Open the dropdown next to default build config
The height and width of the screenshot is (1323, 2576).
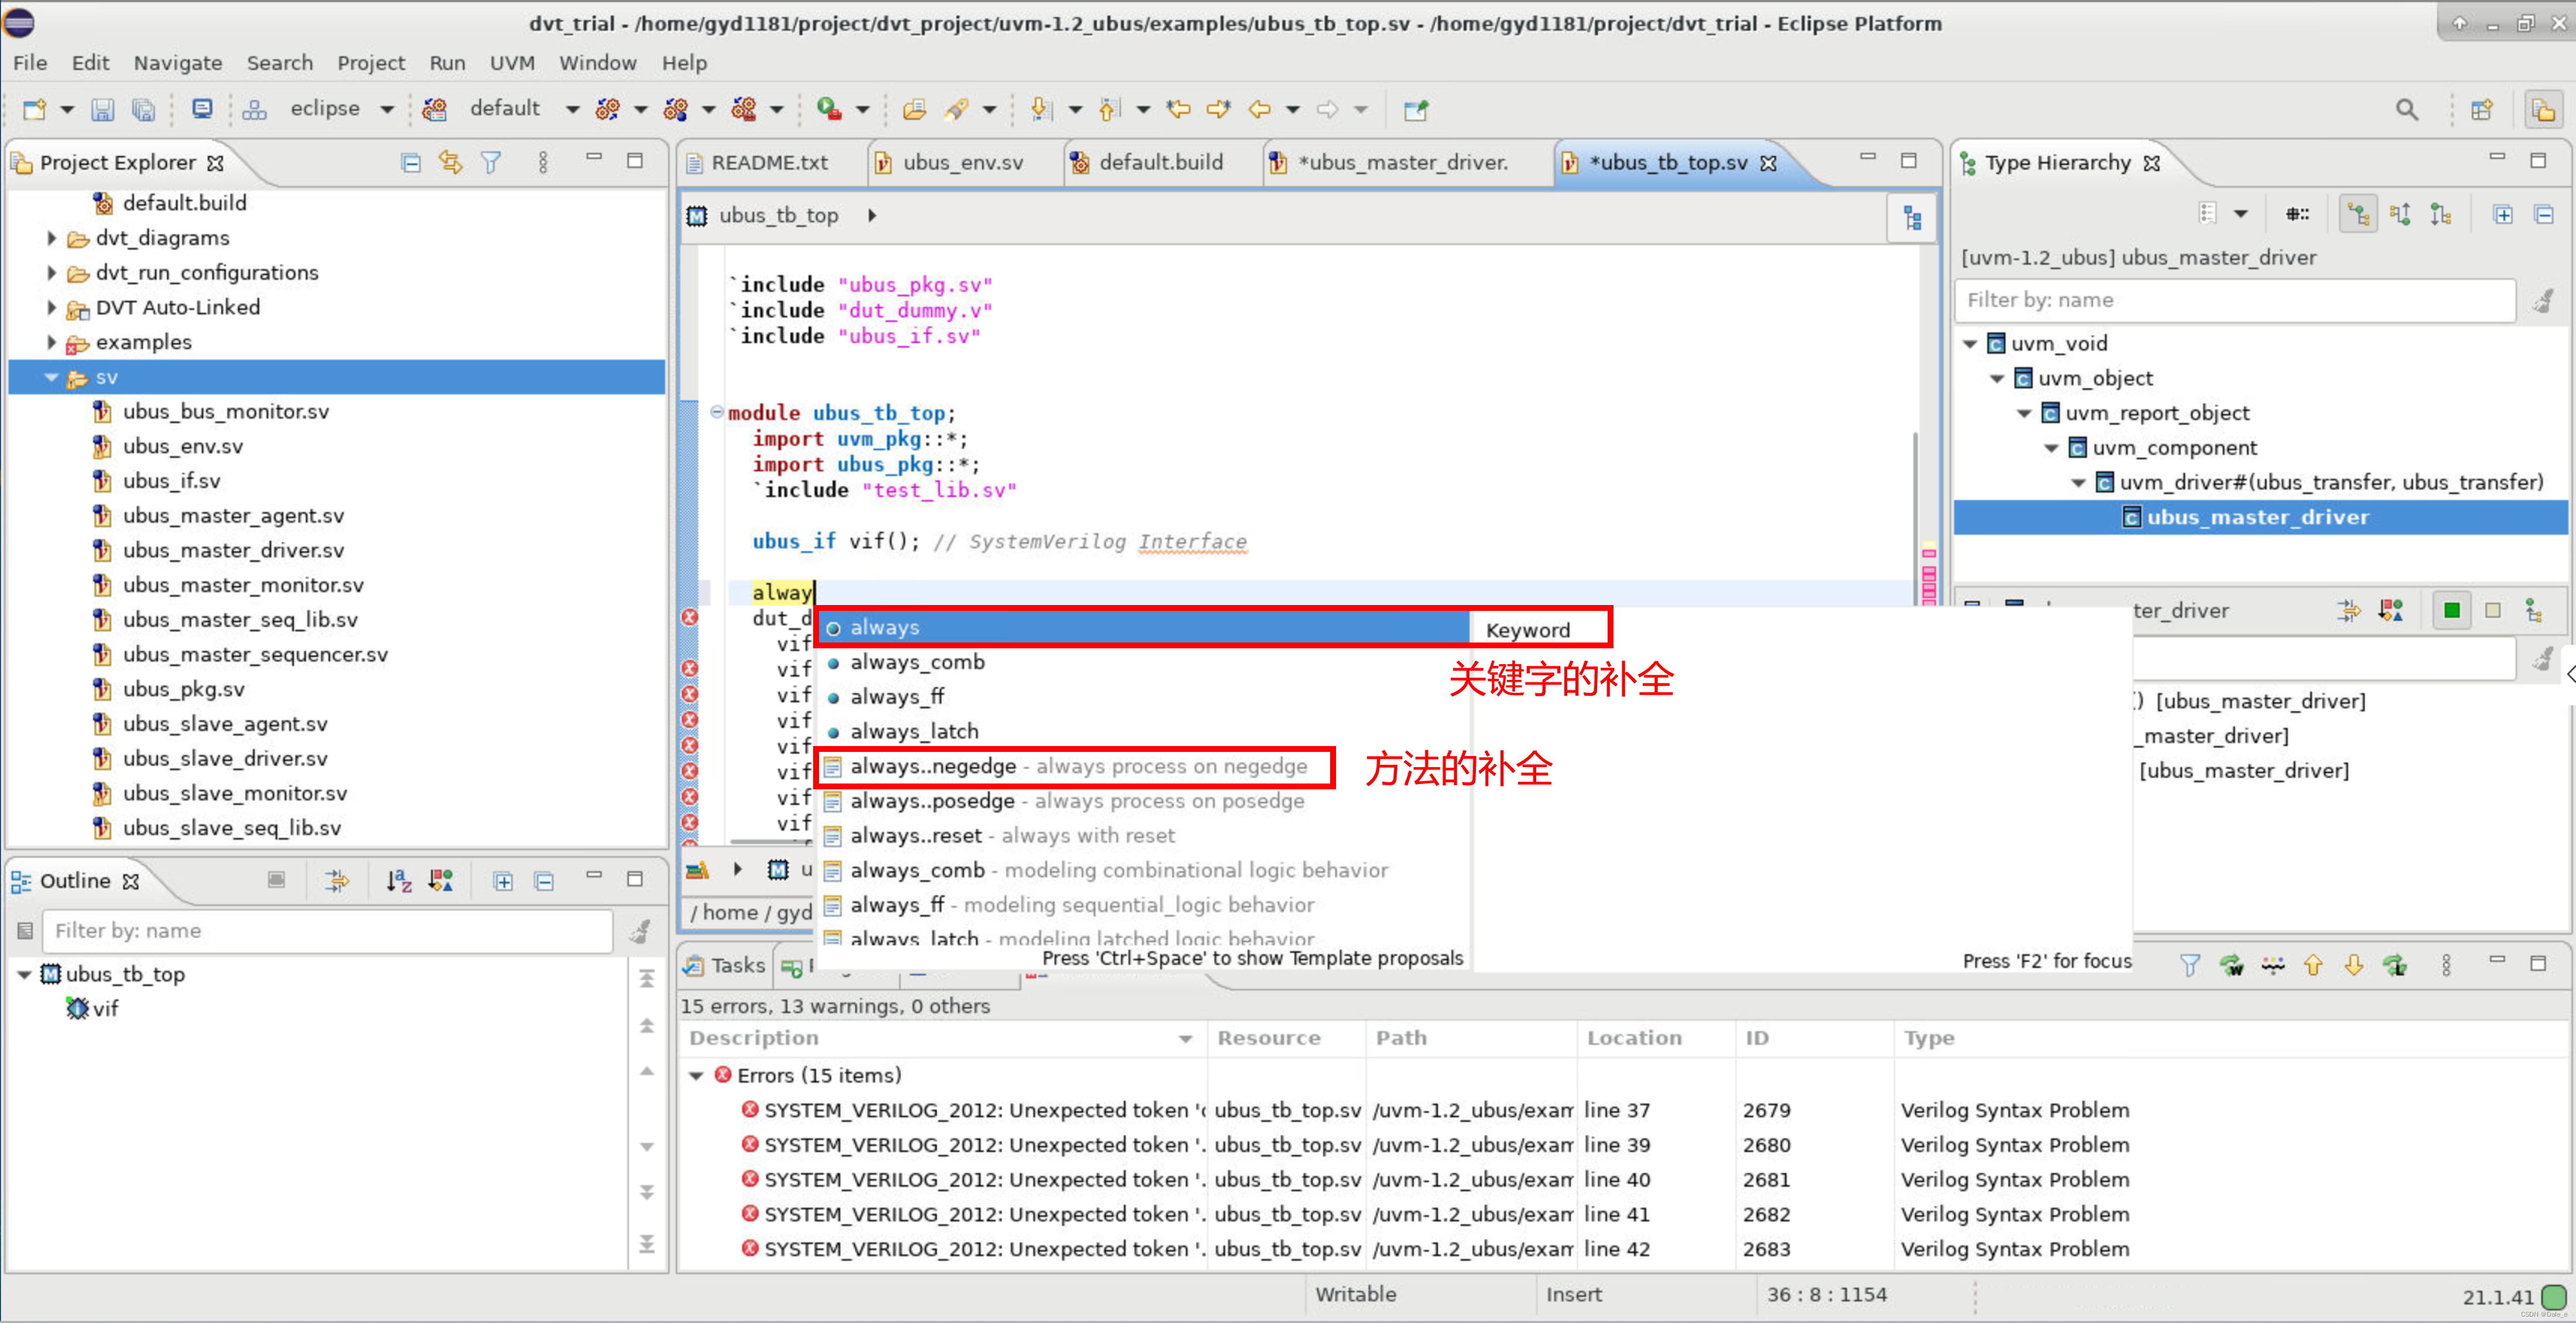[572, 109]
